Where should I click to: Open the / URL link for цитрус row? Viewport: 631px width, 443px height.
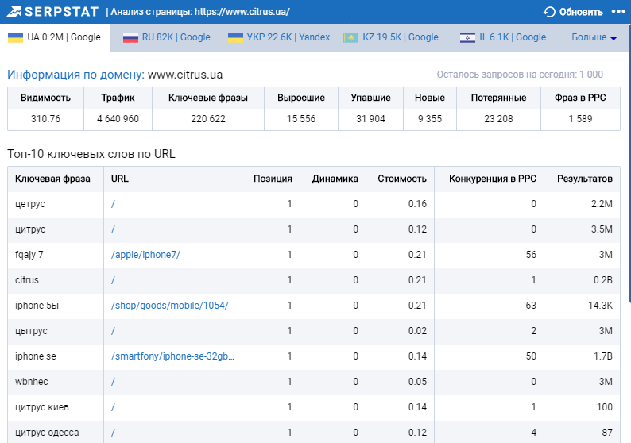[x=113, y=229]
